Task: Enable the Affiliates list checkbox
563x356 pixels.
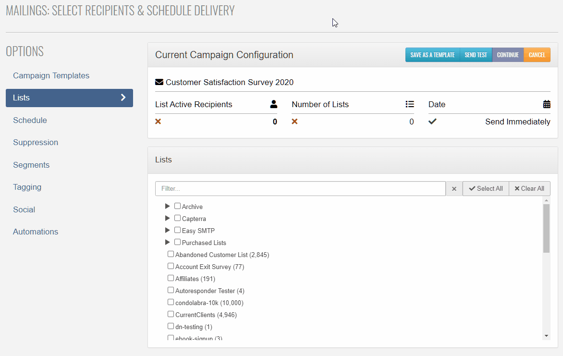Action: tap(171, 278)
